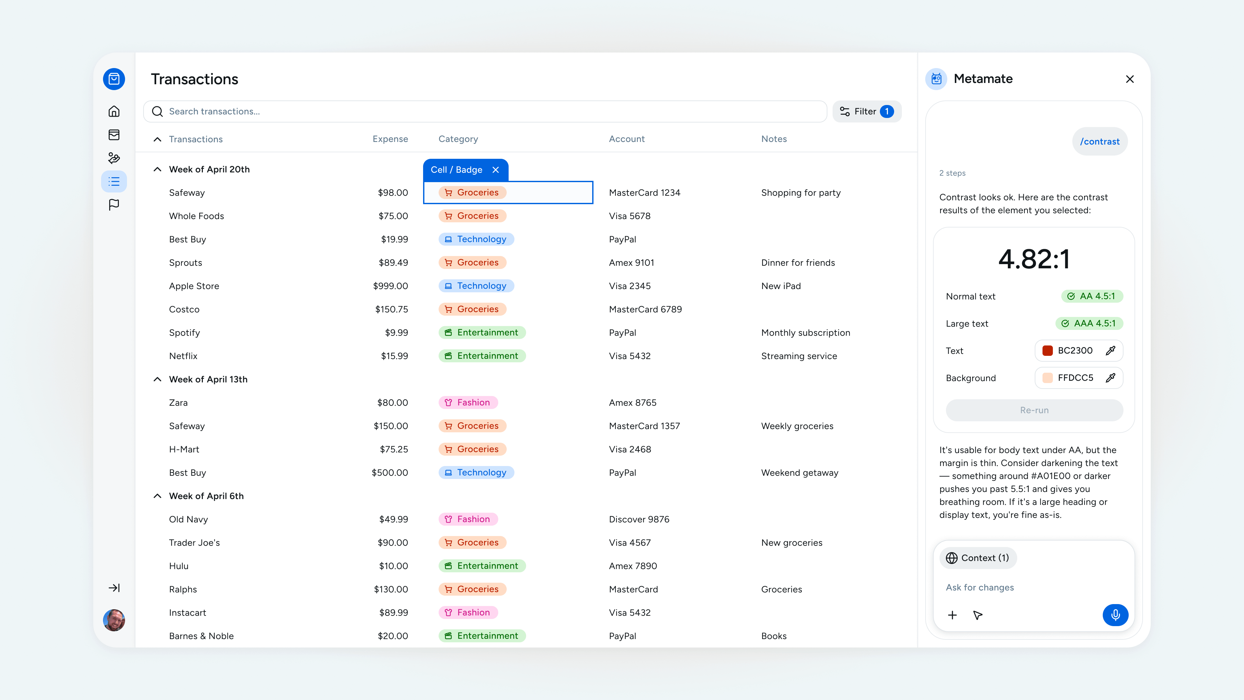Pick background color with eyedropper icon
The height and width of the screenshot is (700, 1244).
click(1110, 378)
